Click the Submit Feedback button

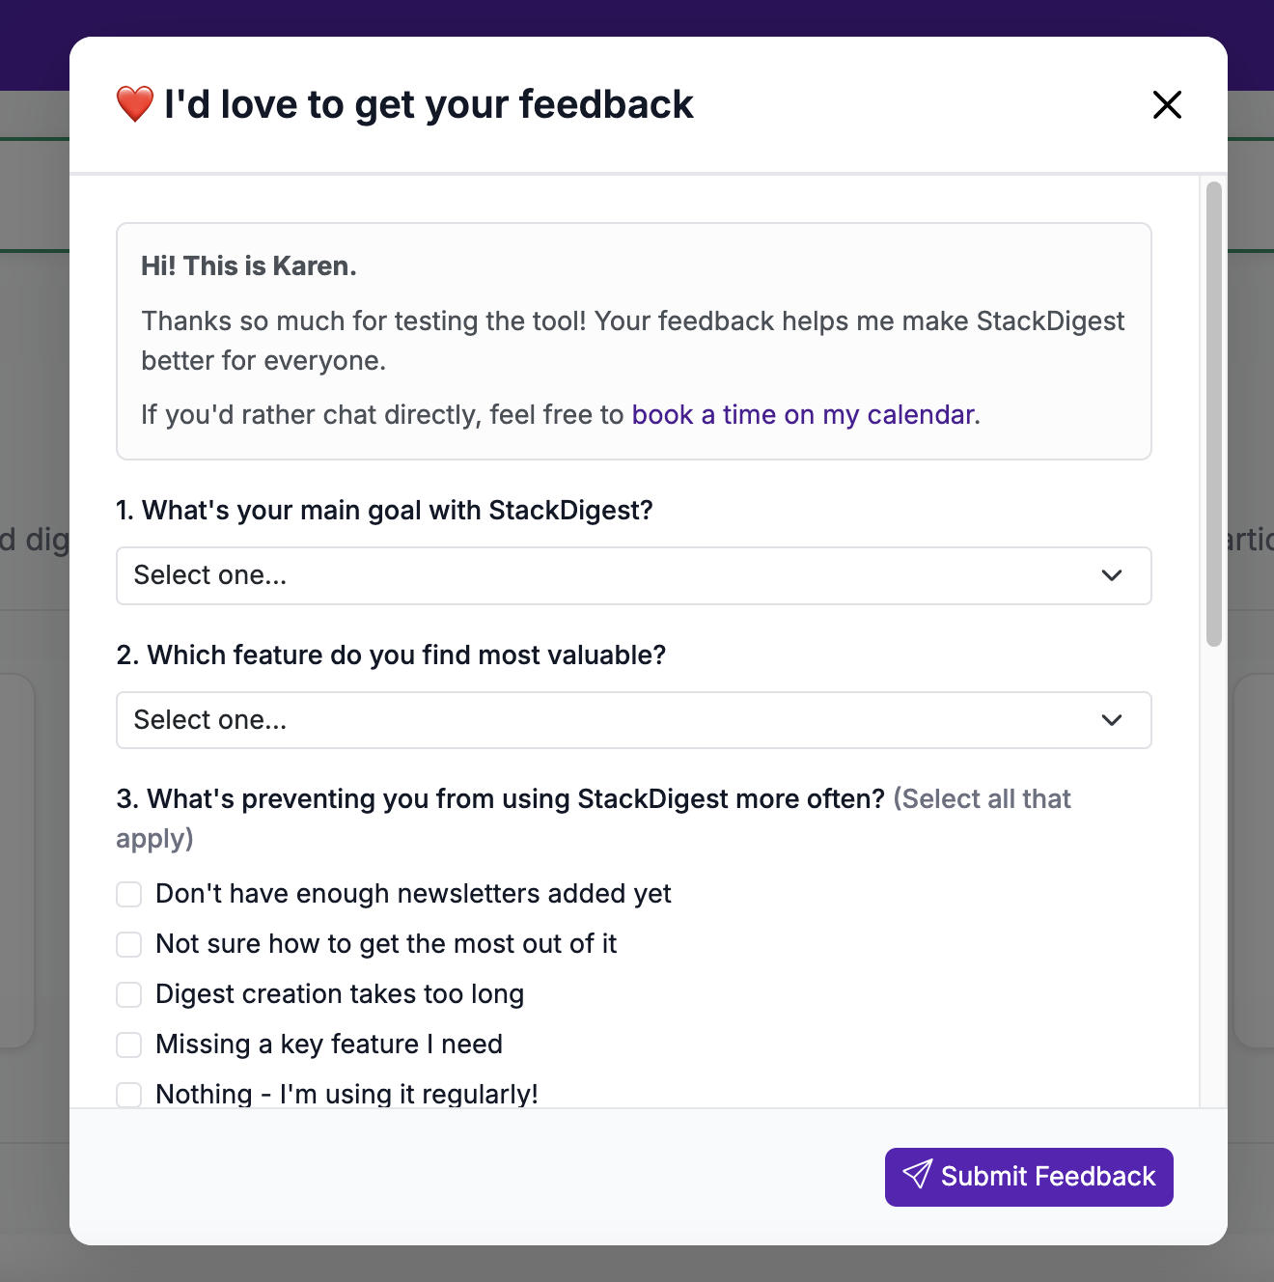click(1029, 1177)
